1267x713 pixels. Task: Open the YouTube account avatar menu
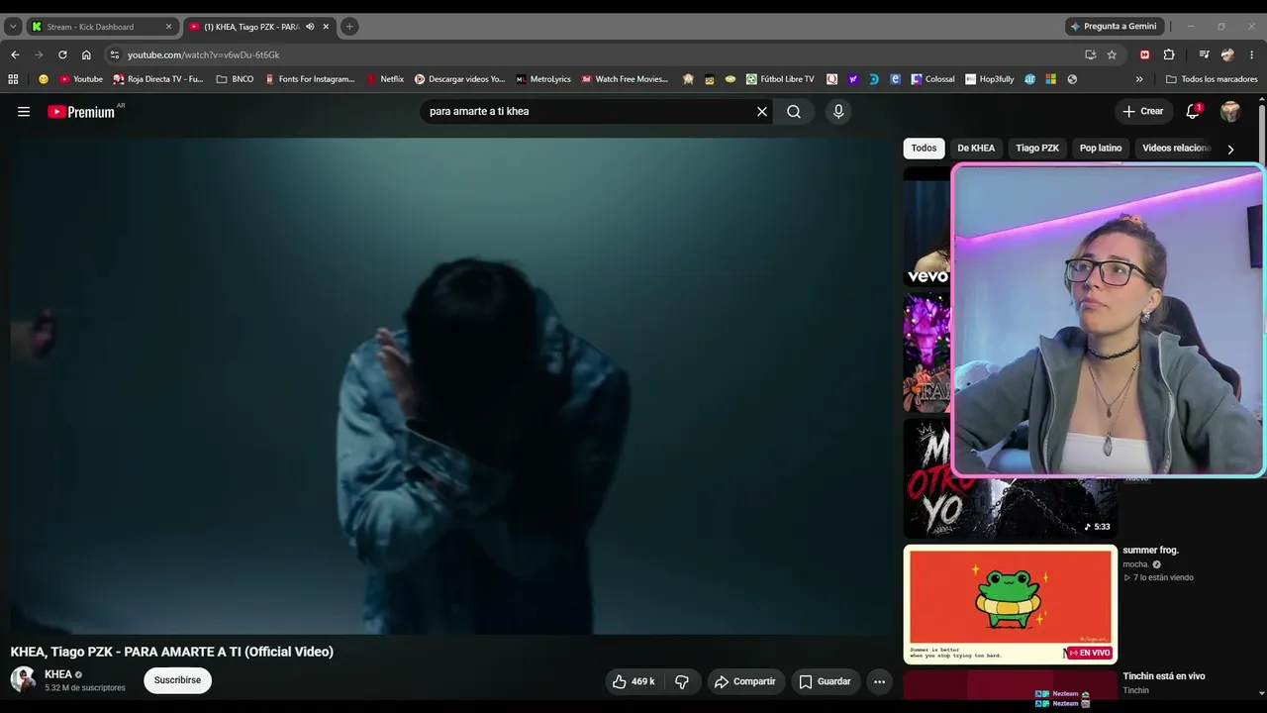1230,112
